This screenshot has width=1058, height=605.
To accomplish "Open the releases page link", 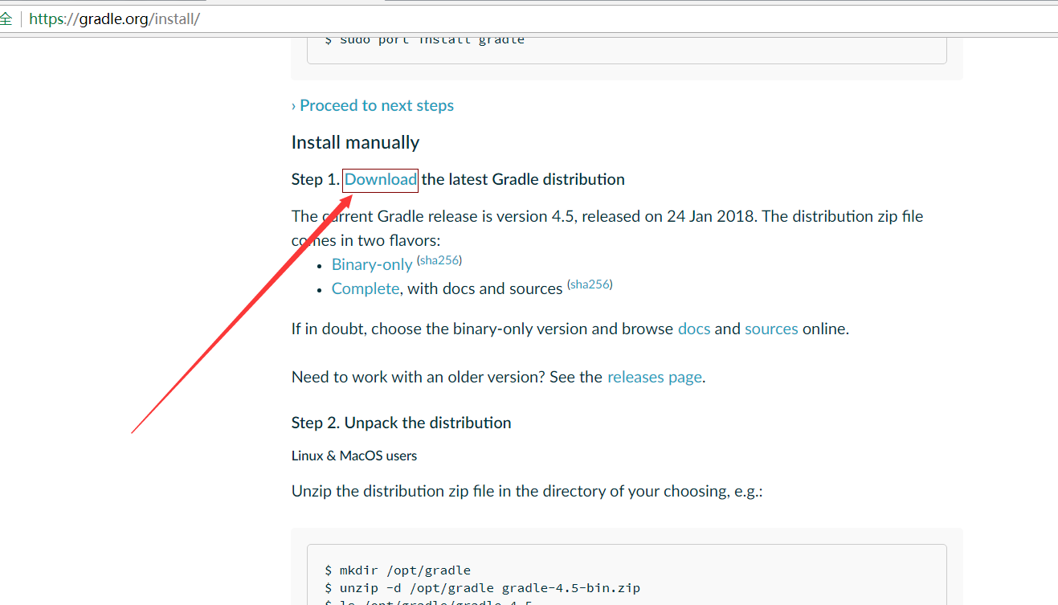I will (655, 377).
